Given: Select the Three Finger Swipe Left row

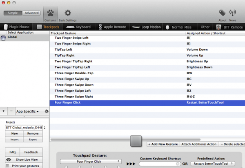Looking at the screenshot, I should [147, 91].
